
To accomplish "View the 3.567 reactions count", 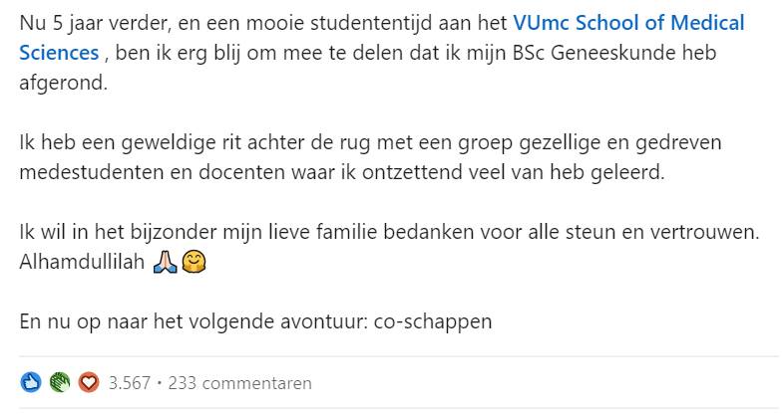I will point(129,383).
